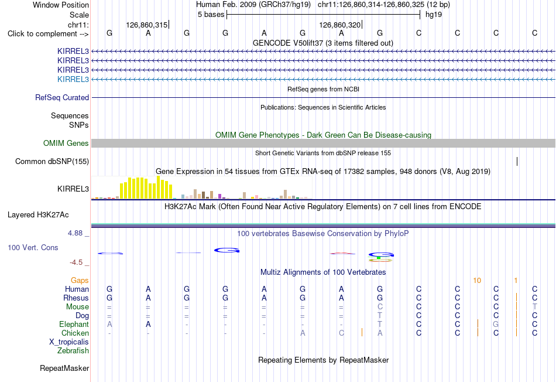Select the SNPs track label
556x382 pixels.
79,125
